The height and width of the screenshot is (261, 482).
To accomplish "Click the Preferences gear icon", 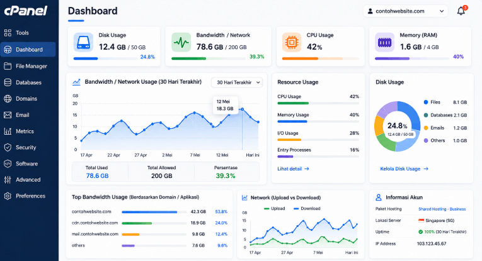I will click(8, 196).
